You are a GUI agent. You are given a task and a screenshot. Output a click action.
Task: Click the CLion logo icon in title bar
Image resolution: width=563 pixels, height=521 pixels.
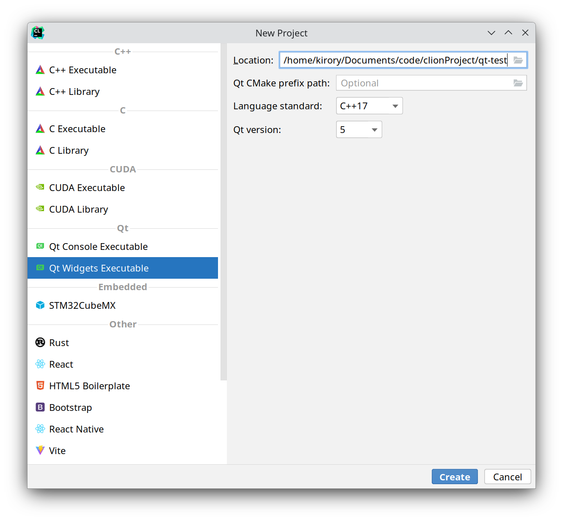pyautogui.click(x=38, y=33)
